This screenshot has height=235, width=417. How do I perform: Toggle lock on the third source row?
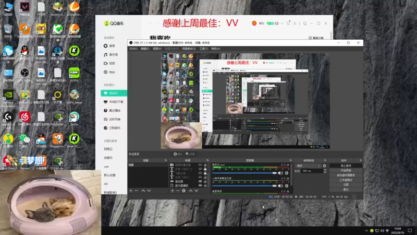(x=205, y=173)
